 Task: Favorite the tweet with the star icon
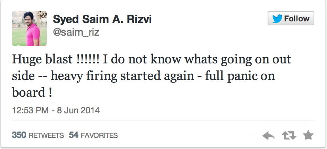(308, 135)
